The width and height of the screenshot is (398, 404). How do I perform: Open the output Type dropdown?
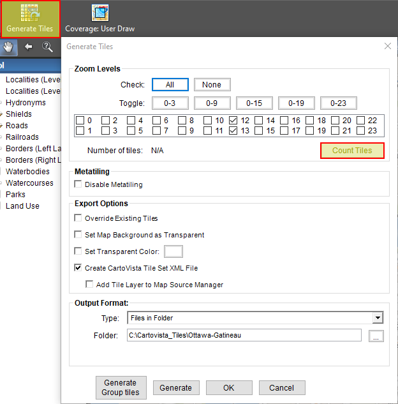378,318
